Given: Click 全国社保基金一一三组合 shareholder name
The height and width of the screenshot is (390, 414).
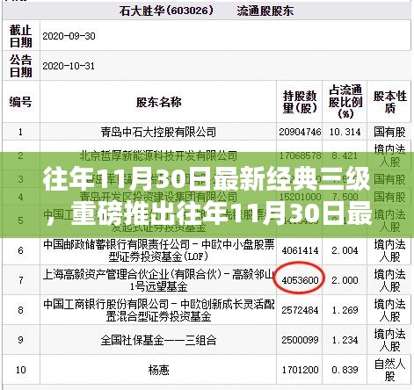Looking at the screenshot, I should click(158, 340).
